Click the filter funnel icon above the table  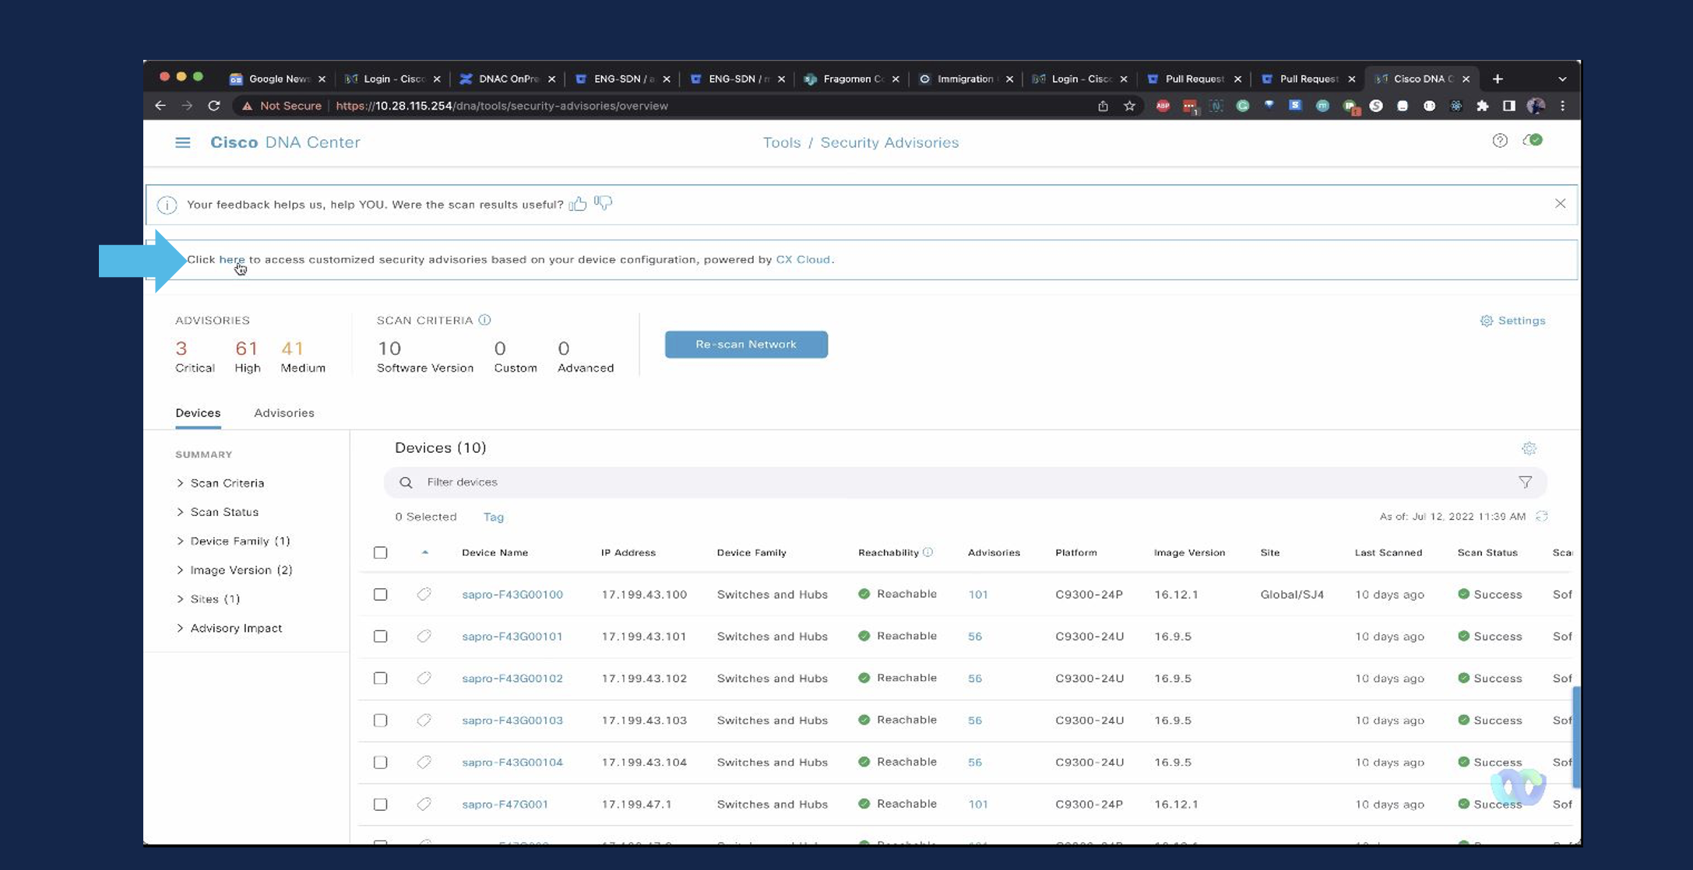pyautogui.click(x=1526, y=482)
